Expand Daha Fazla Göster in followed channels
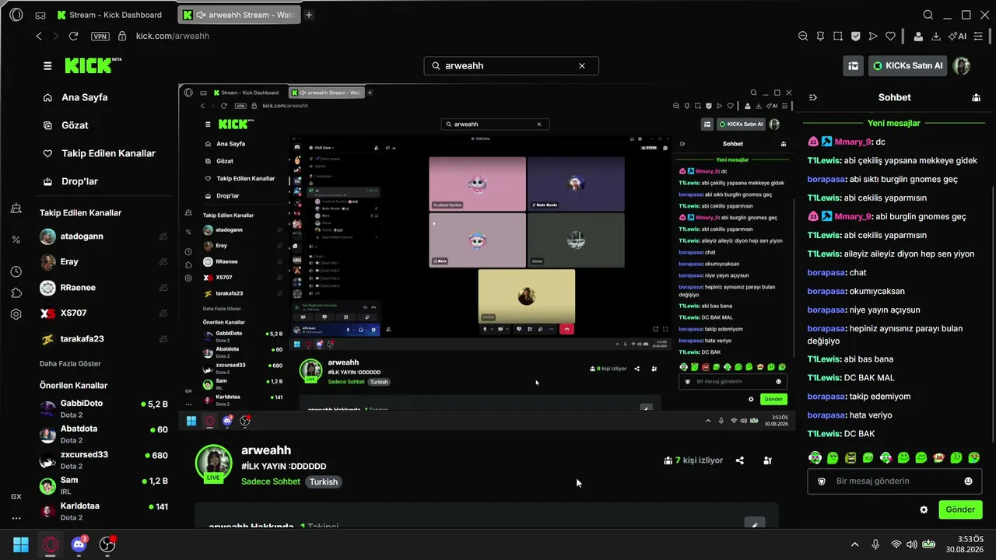Screen dimensions: 996x560 pyautogui.click(x=70, y=364)
